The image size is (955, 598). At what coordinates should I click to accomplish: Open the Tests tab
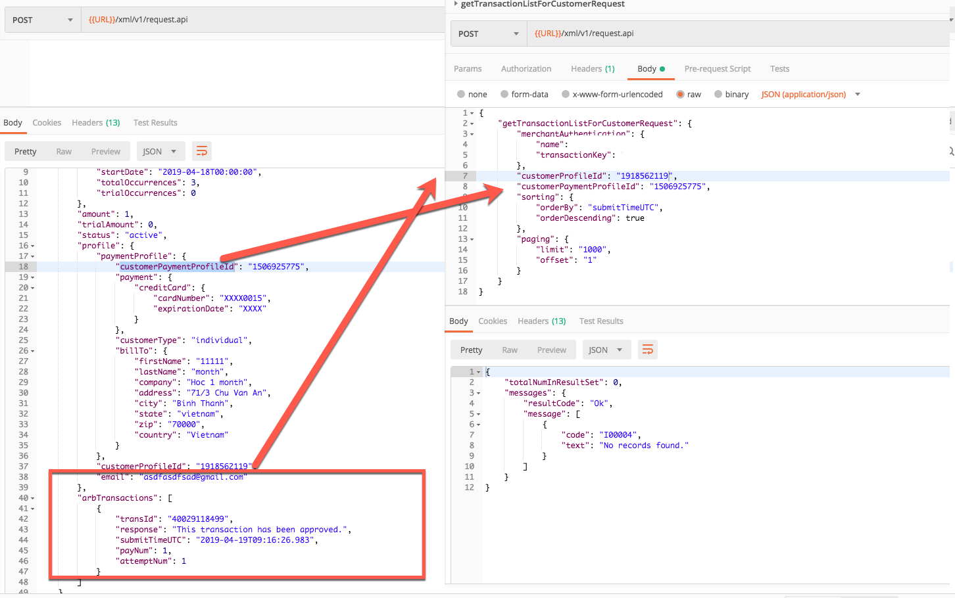coord(779,69)
